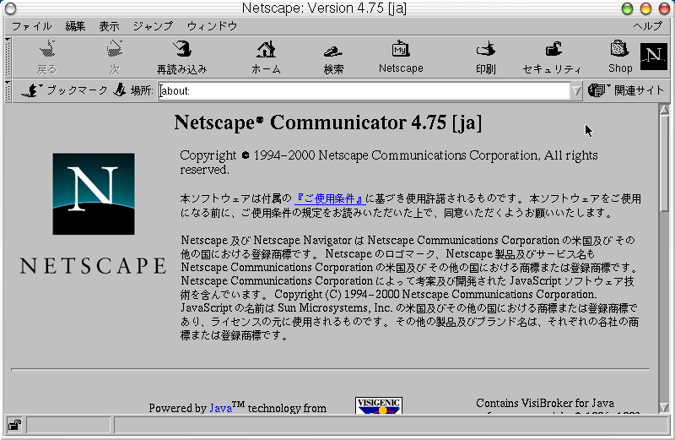Click the heading Netscape Communicator 4.75 [ja]
Viewport: 675px width, 440px height.
click(x=328, y=122)
